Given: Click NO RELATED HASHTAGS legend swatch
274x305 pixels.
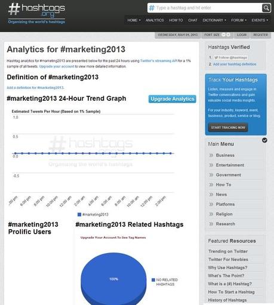Looking at the screenshot, I should tap(153, 280).
